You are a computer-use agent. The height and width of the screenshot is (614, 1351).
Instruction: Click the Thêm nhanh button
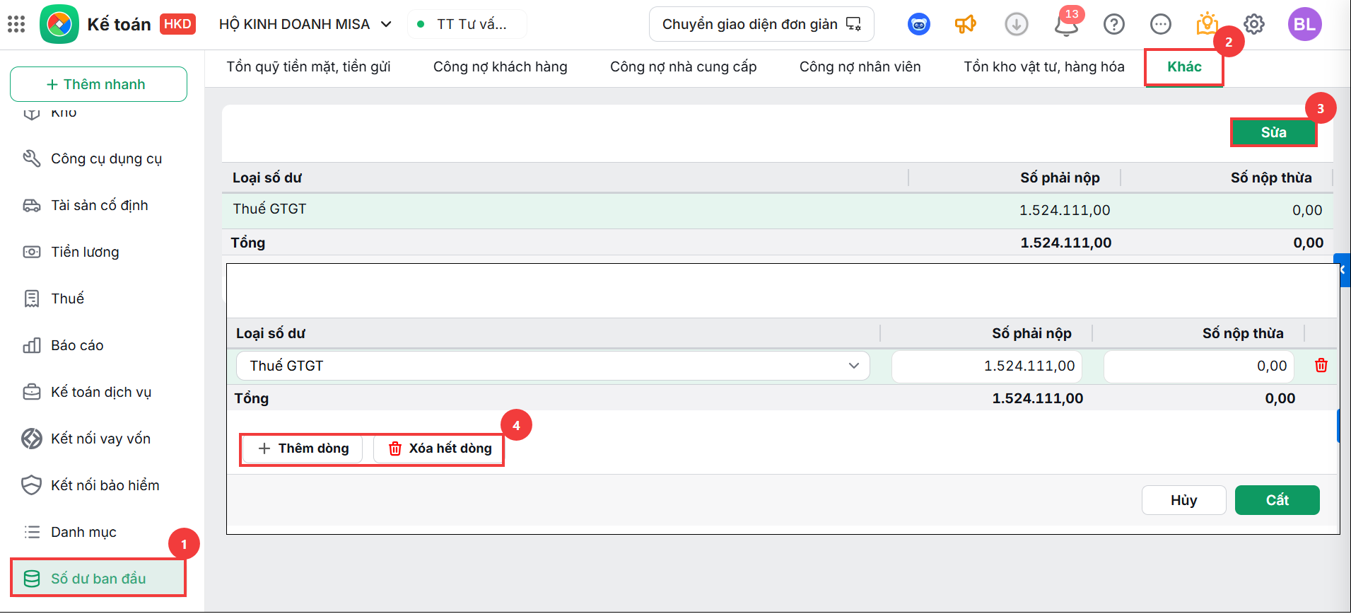point(98,84)
